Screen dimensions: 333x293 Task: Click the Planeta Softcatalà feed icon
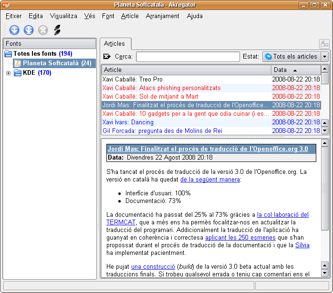pyautogui.click(x=18, y=63)
